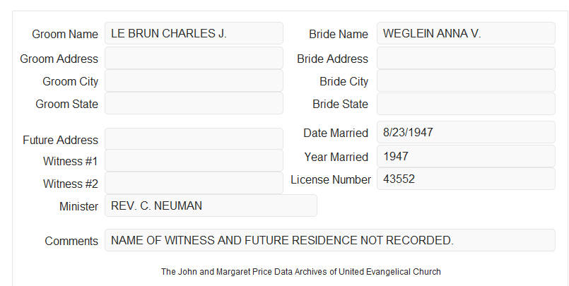Viewport: 569px width, 286px height.
Task: Click the Bride State field
Action: 466,104
